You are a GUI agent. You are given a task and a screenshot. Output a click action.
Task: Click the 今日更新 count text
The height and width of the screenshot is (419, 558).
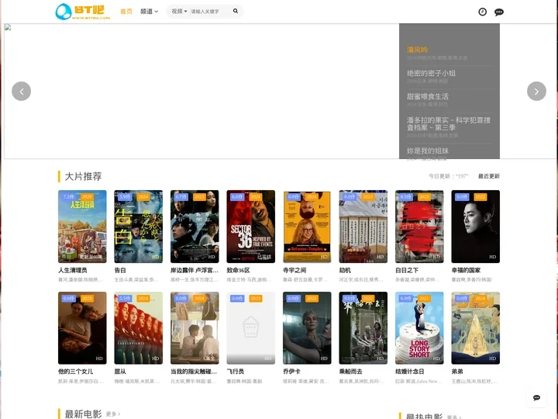click(448, 176)
